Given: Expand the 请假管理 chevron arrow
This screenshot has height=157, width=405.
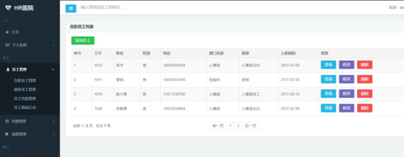Looking at the screenshot, I should coord(53,134).
